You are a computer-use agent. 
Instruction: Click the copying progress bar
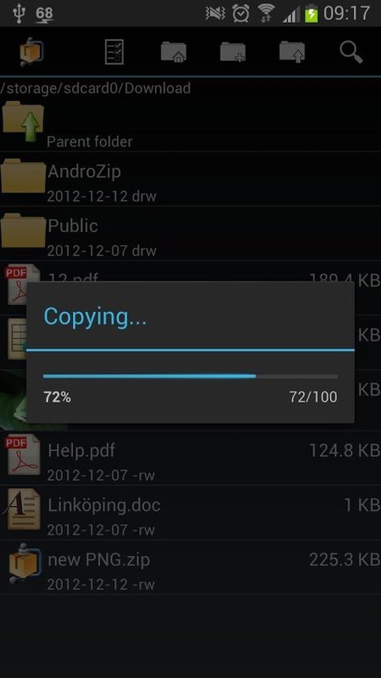tap(190, 376)
